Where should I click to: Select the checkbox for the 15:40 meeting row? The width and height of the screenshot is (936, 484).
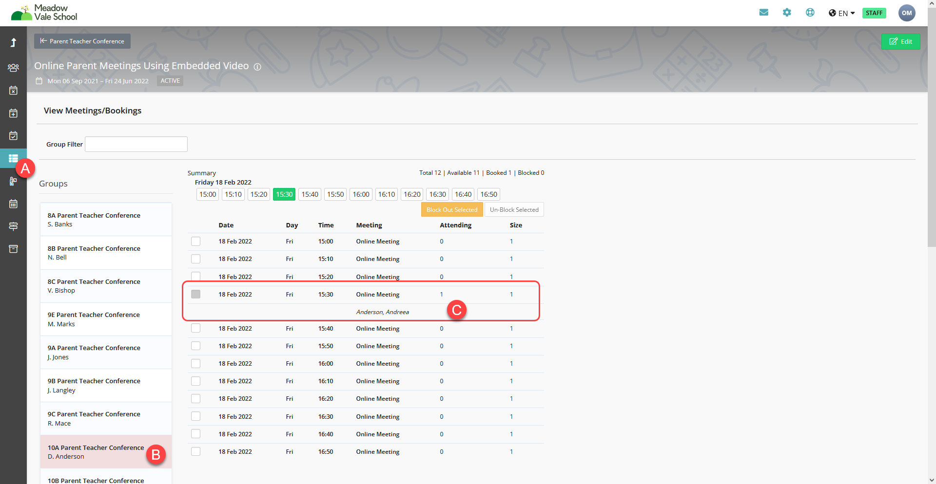(195, 329)
